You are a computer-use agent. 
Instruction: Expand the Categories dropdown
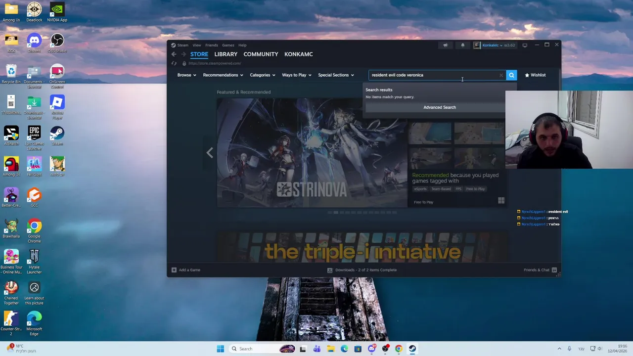263,75
